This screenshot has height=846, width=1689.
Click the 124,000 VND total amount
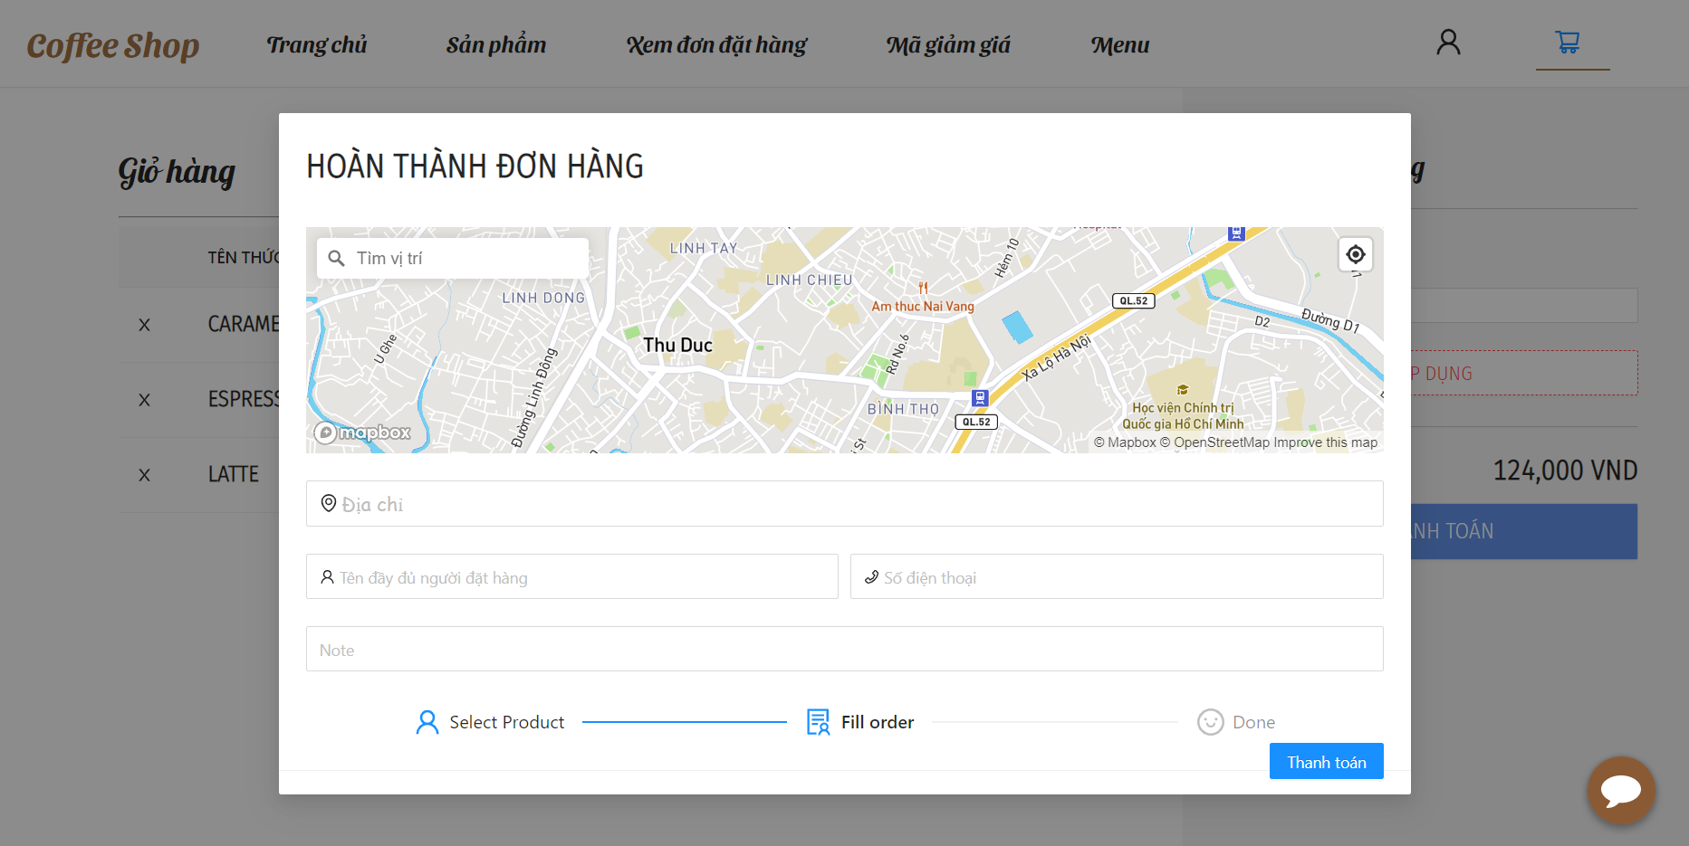[x=1565, y=471]
